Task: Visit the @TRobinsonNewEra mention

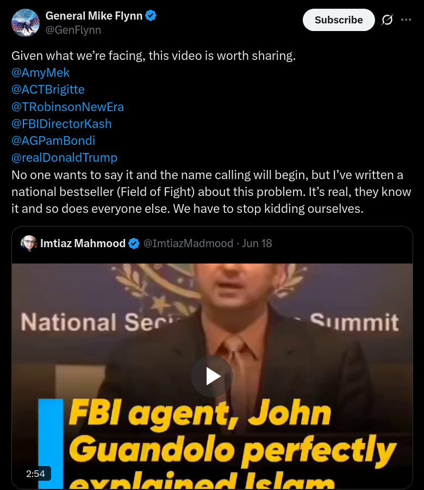Action: point(67,107)
